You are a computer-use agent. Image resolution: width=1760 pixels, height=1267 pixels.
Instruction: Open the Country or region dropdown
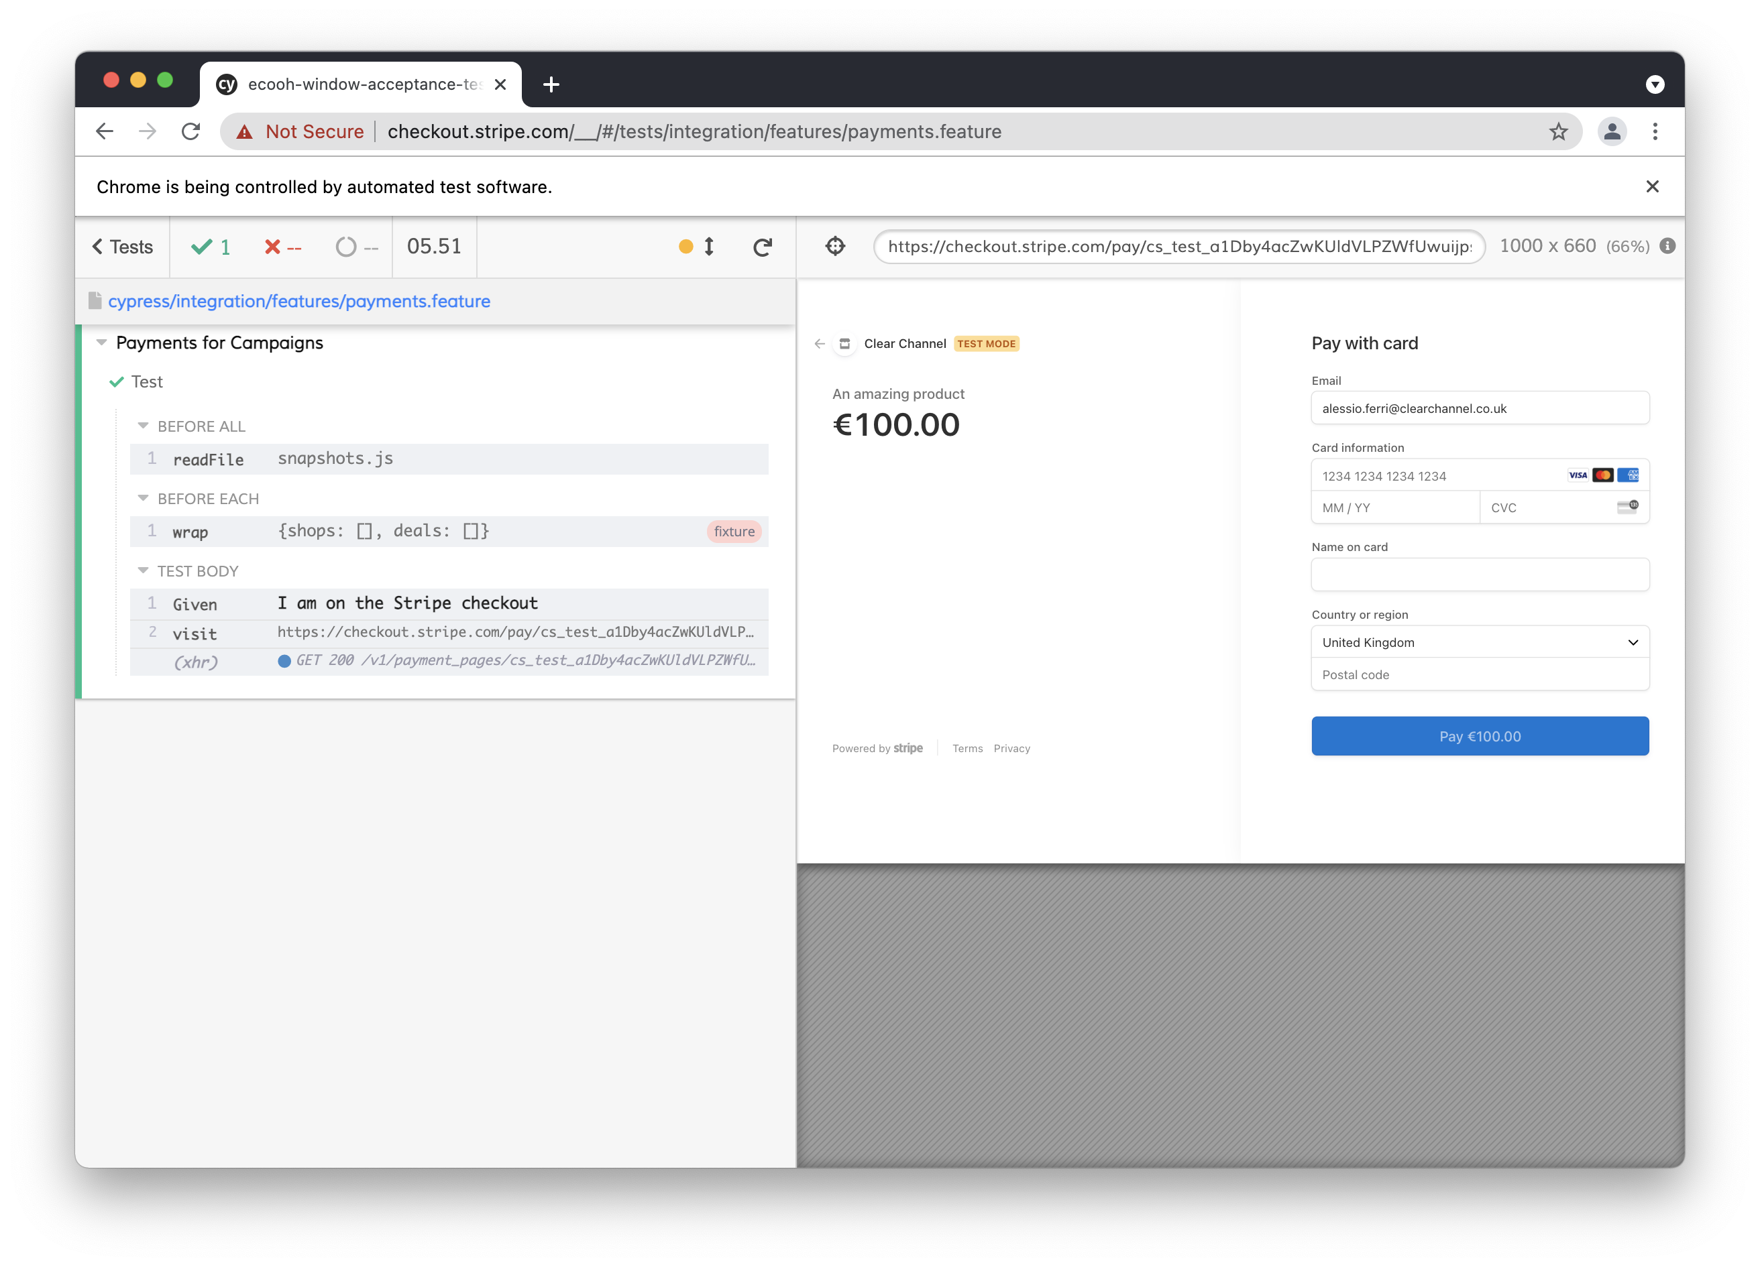(1479, 642)
